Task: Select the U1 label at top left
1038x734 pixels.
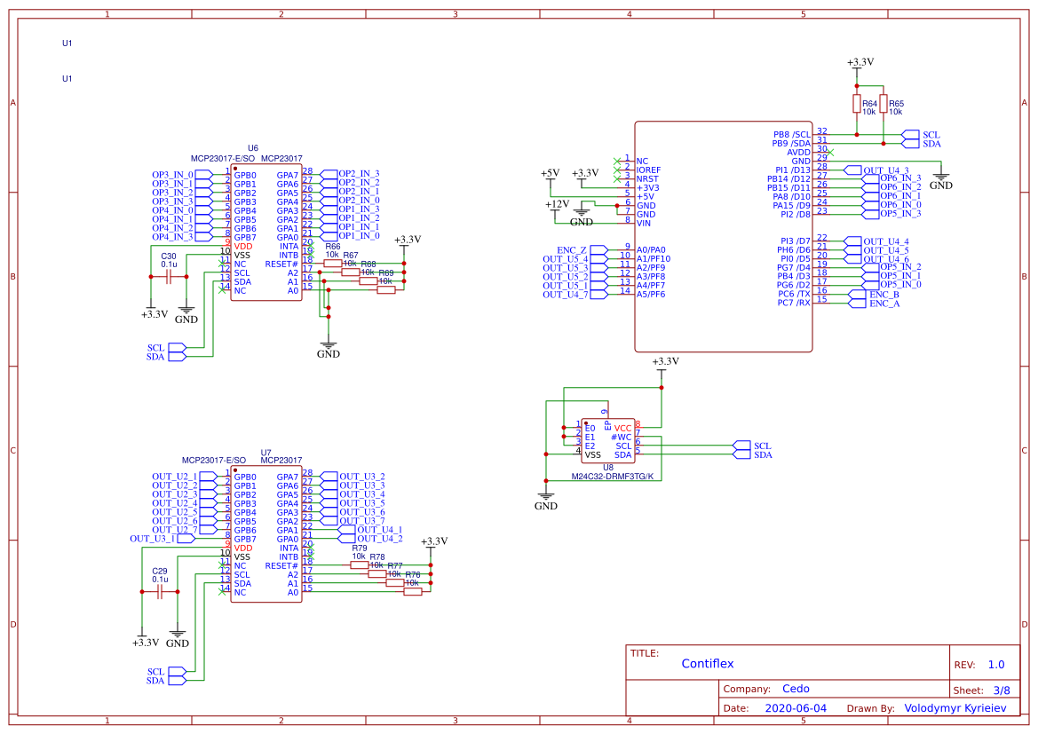Action: point(65,42)
